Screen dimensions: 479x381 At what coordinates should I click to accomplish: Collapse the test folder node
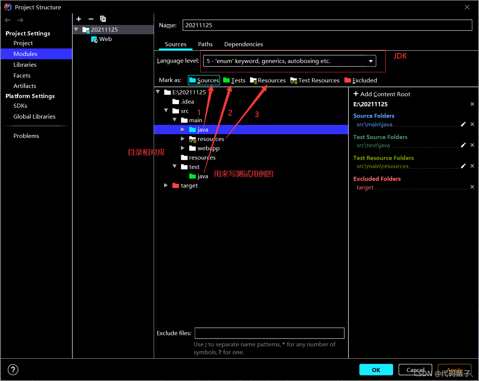click(175, 166)
